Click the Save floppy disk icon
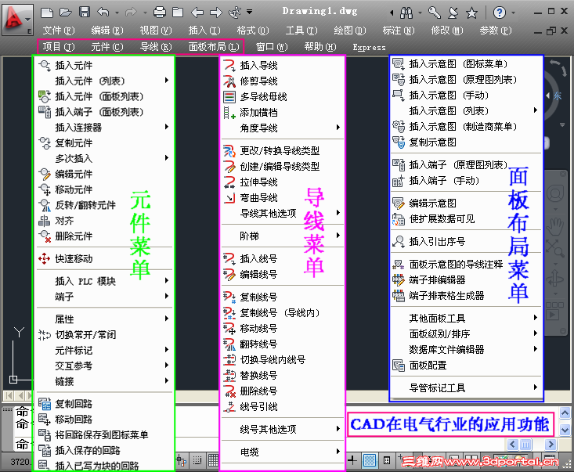 click(85, 12)
